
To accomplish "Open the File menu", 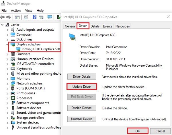I will coord(4,11).
